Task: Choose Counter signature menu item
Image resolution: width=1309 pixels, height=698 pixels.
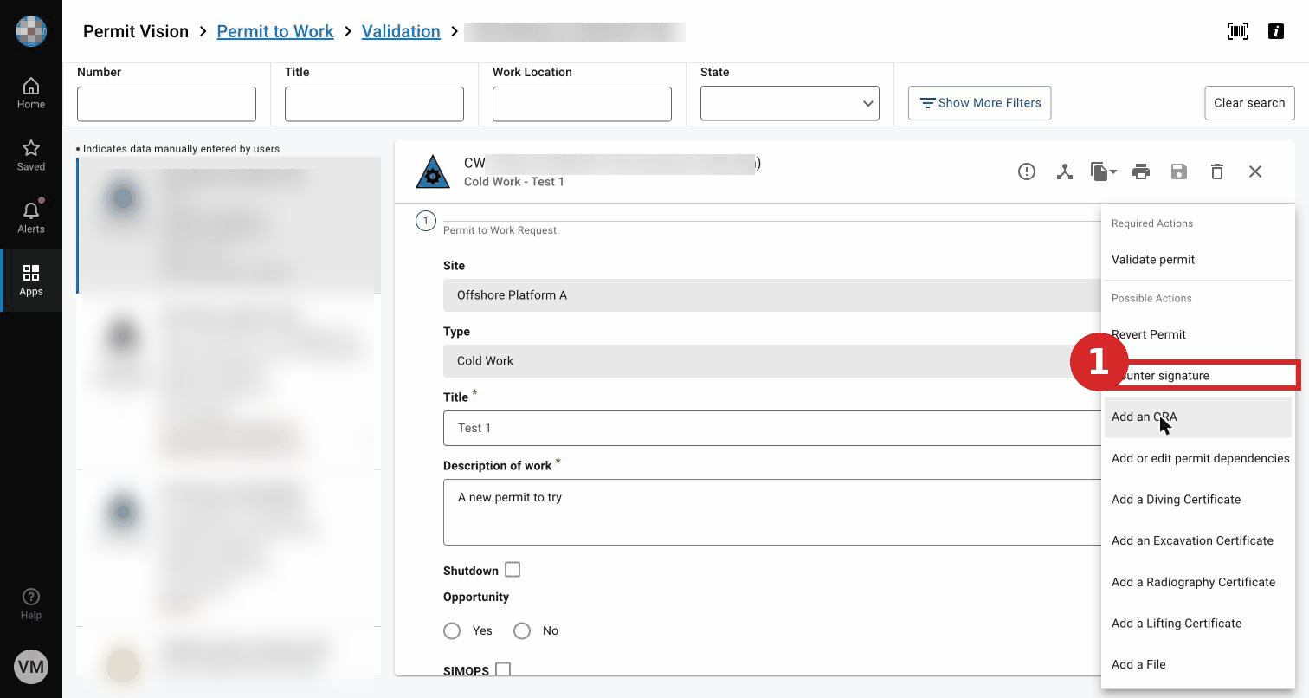Action: [x=1198, y=376]
